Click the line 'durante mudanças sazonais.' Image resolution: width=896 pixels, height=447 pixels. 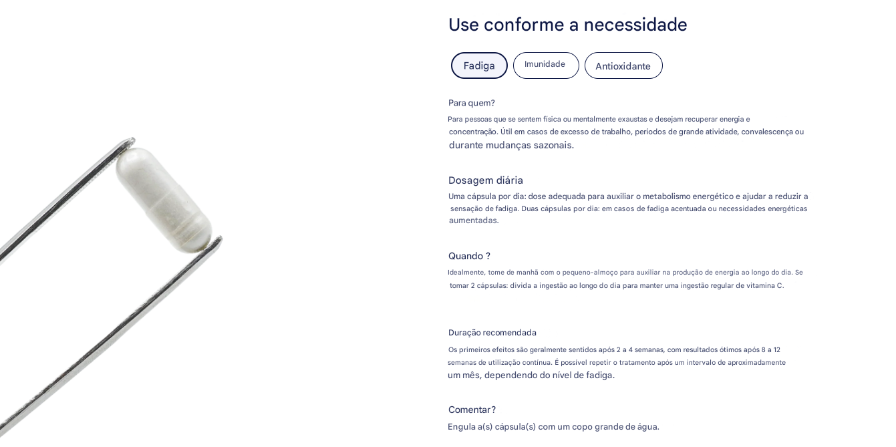pos(511,145)
